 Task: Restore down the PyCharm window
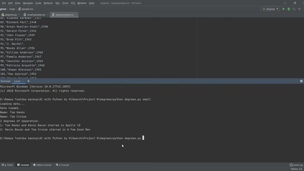tap(294, 3)
